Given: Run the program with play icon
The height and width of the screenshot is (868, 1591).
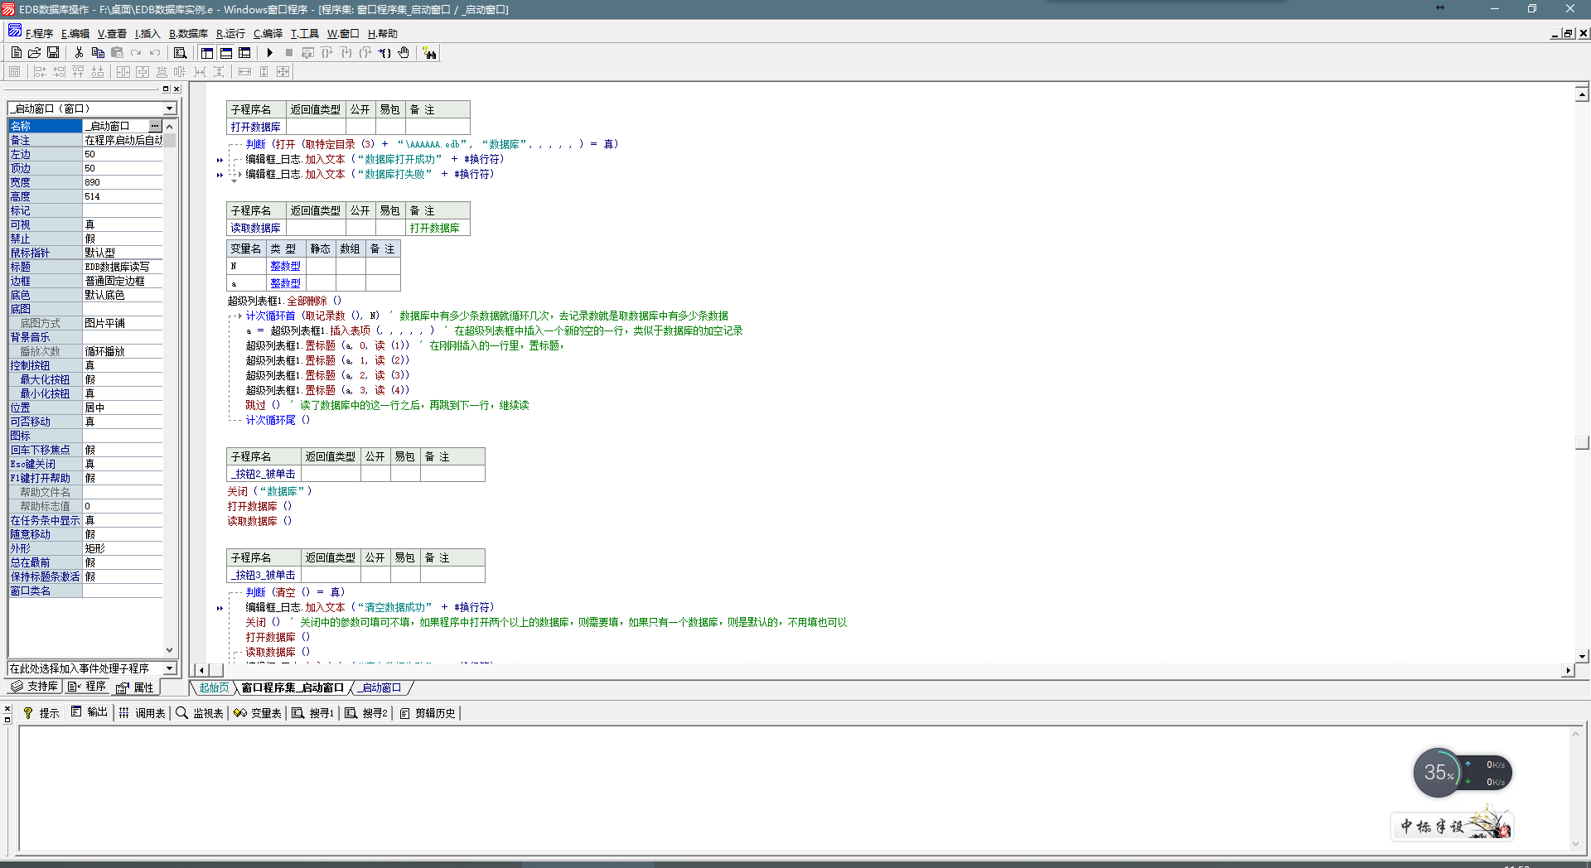Looking at the screenshot, I should pos(270,52).
